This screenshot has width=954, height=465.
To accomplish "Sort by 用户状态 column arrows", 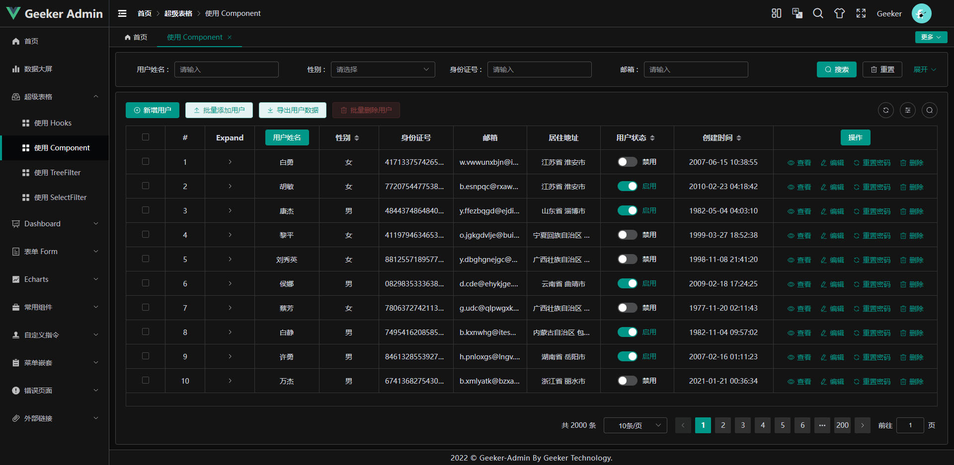I will coord(652,138).
